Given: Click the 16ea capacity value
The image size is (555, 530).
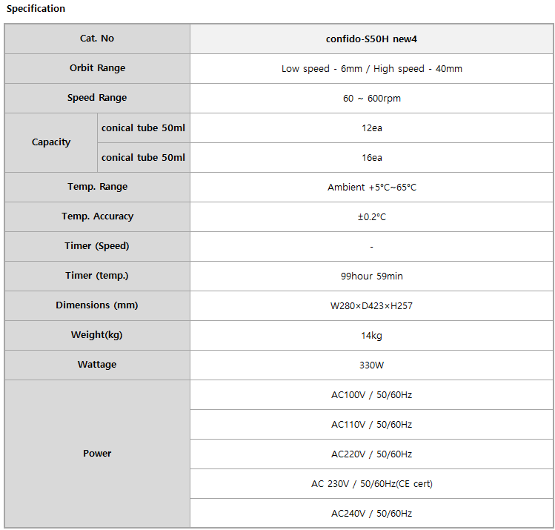Looking at the screenshot, I should click(371, 158).
